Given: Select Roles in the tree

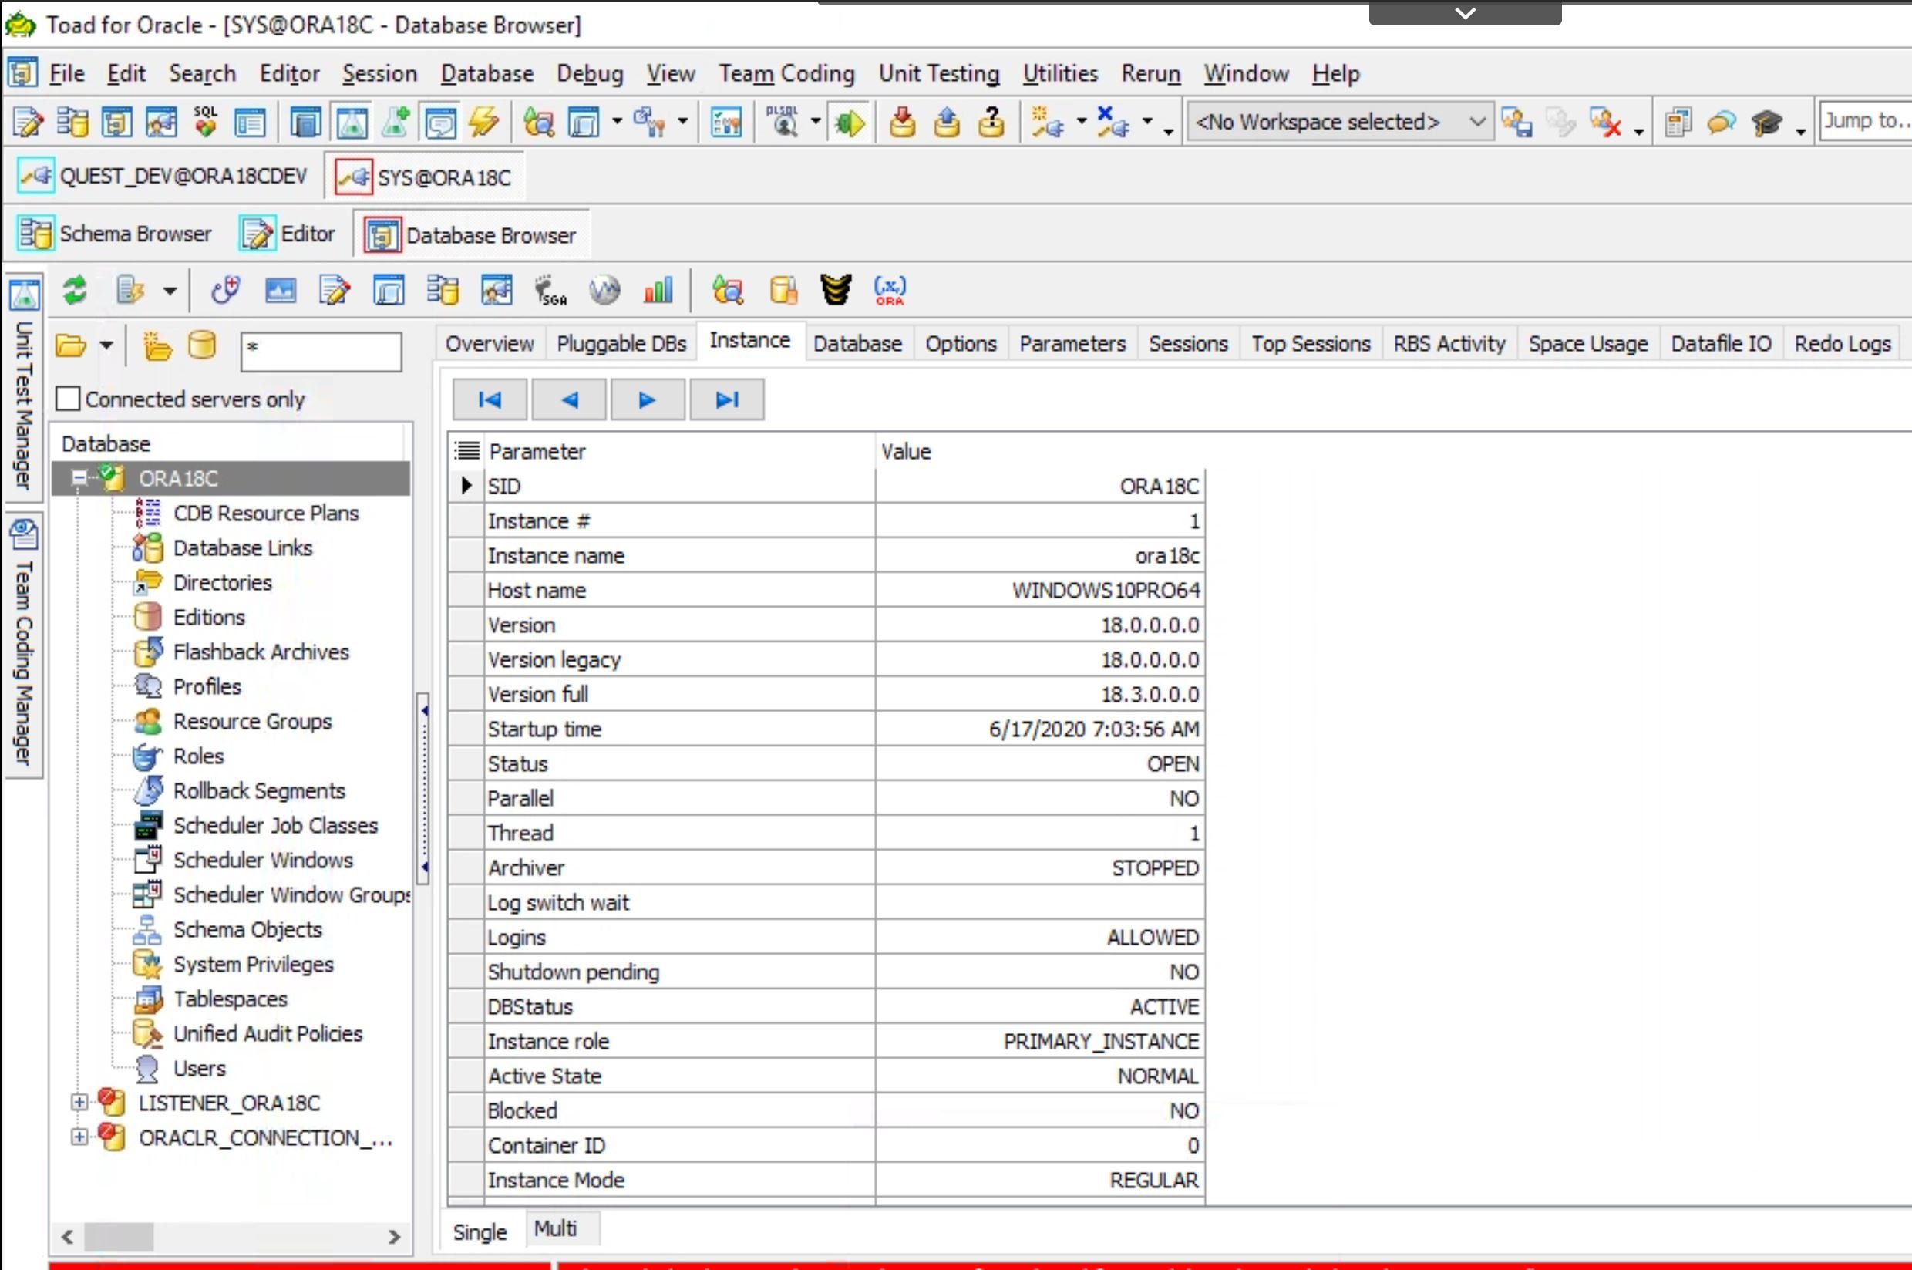Looking at the screenshot, I should coord(198,756).
